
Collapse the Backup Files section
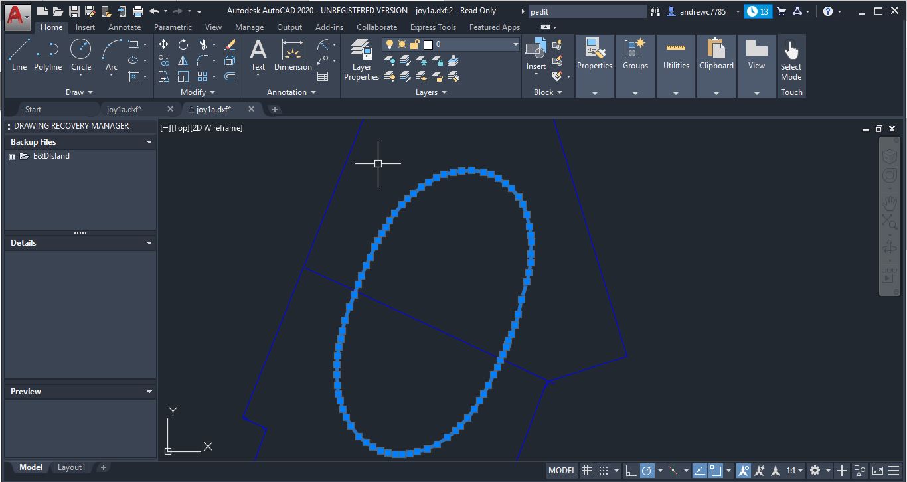149,141
